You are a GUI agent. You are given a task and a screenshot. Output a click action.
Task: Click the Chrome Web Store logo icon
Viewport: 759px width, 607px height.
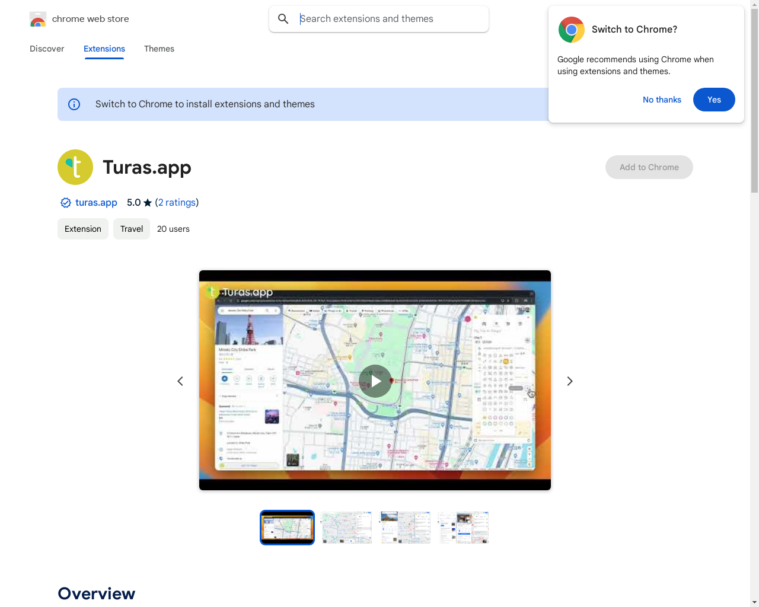pos(38,19)
